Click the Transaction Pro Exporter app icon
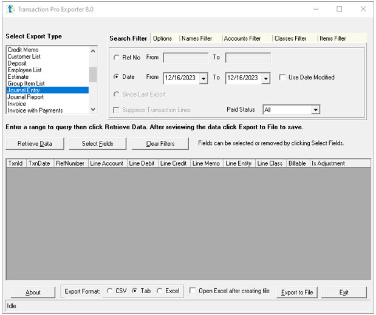 tap(10, 9)
